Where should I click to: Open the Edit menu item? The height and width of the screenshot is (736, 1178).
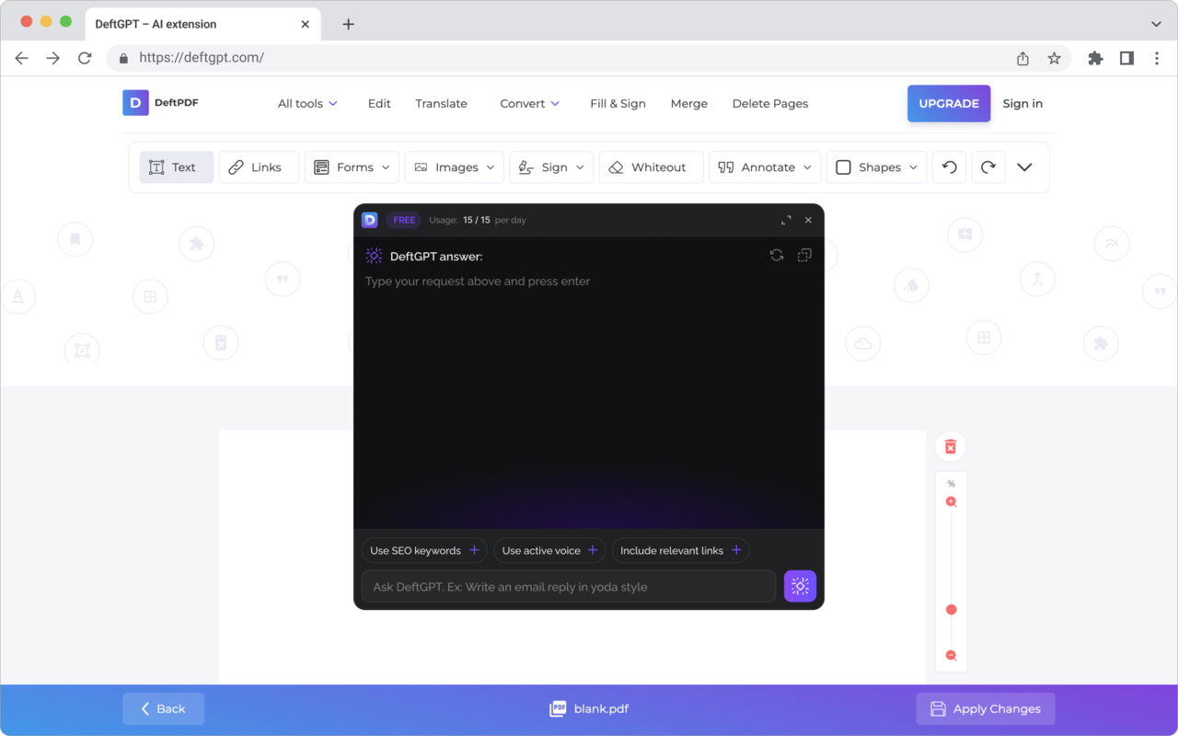coord(379,104)
